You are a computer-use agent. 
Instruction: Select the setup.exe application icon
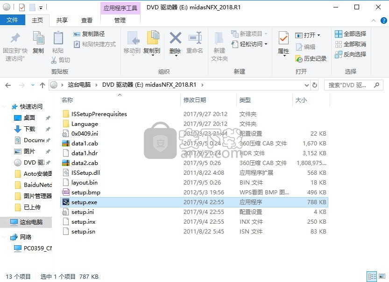coord(66,202)
